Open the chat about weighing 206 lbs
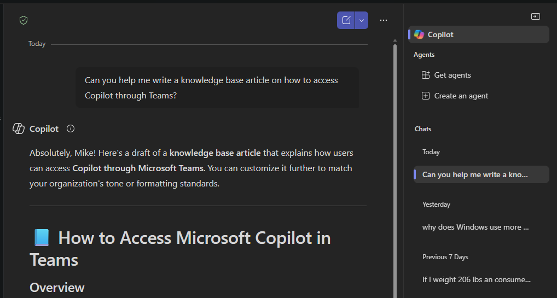Viewport: 557px width, 298px height. (476, 279)
